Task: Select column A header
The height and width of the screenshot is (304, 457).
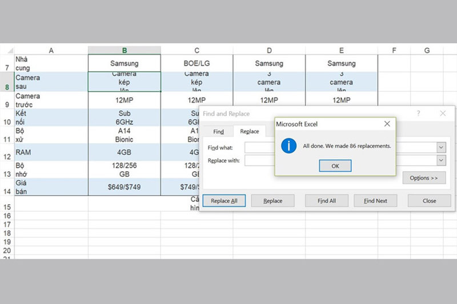Action: [x=51, y=50]
